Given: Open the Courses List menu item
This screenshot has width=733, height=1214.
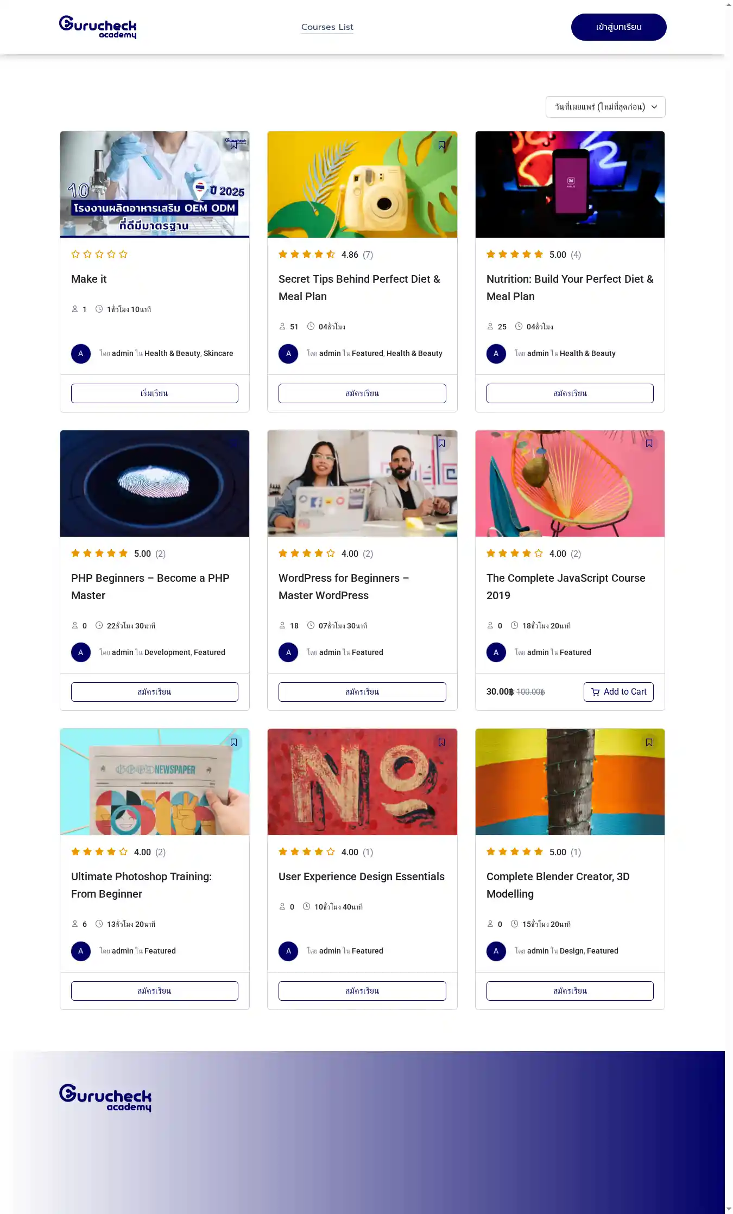Looking at the screenshot, I should 327,27.
